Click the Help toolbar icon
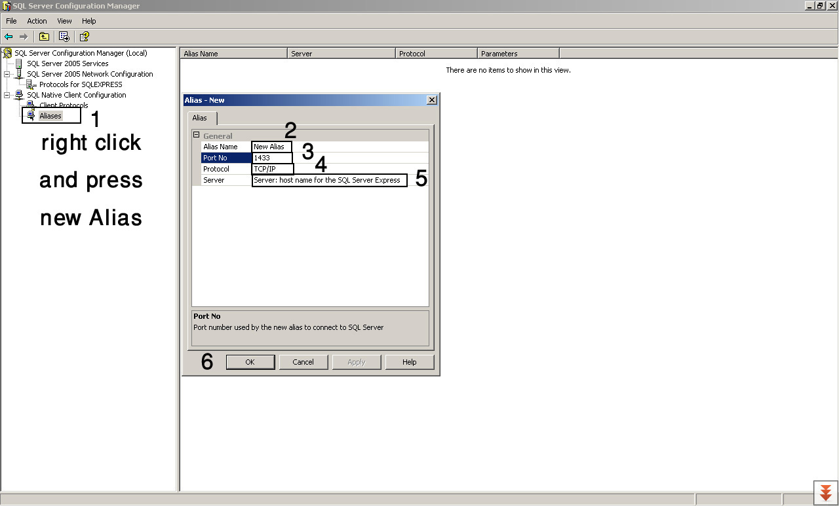The height and width of the screenshot is (506, 839). (84, 37)
